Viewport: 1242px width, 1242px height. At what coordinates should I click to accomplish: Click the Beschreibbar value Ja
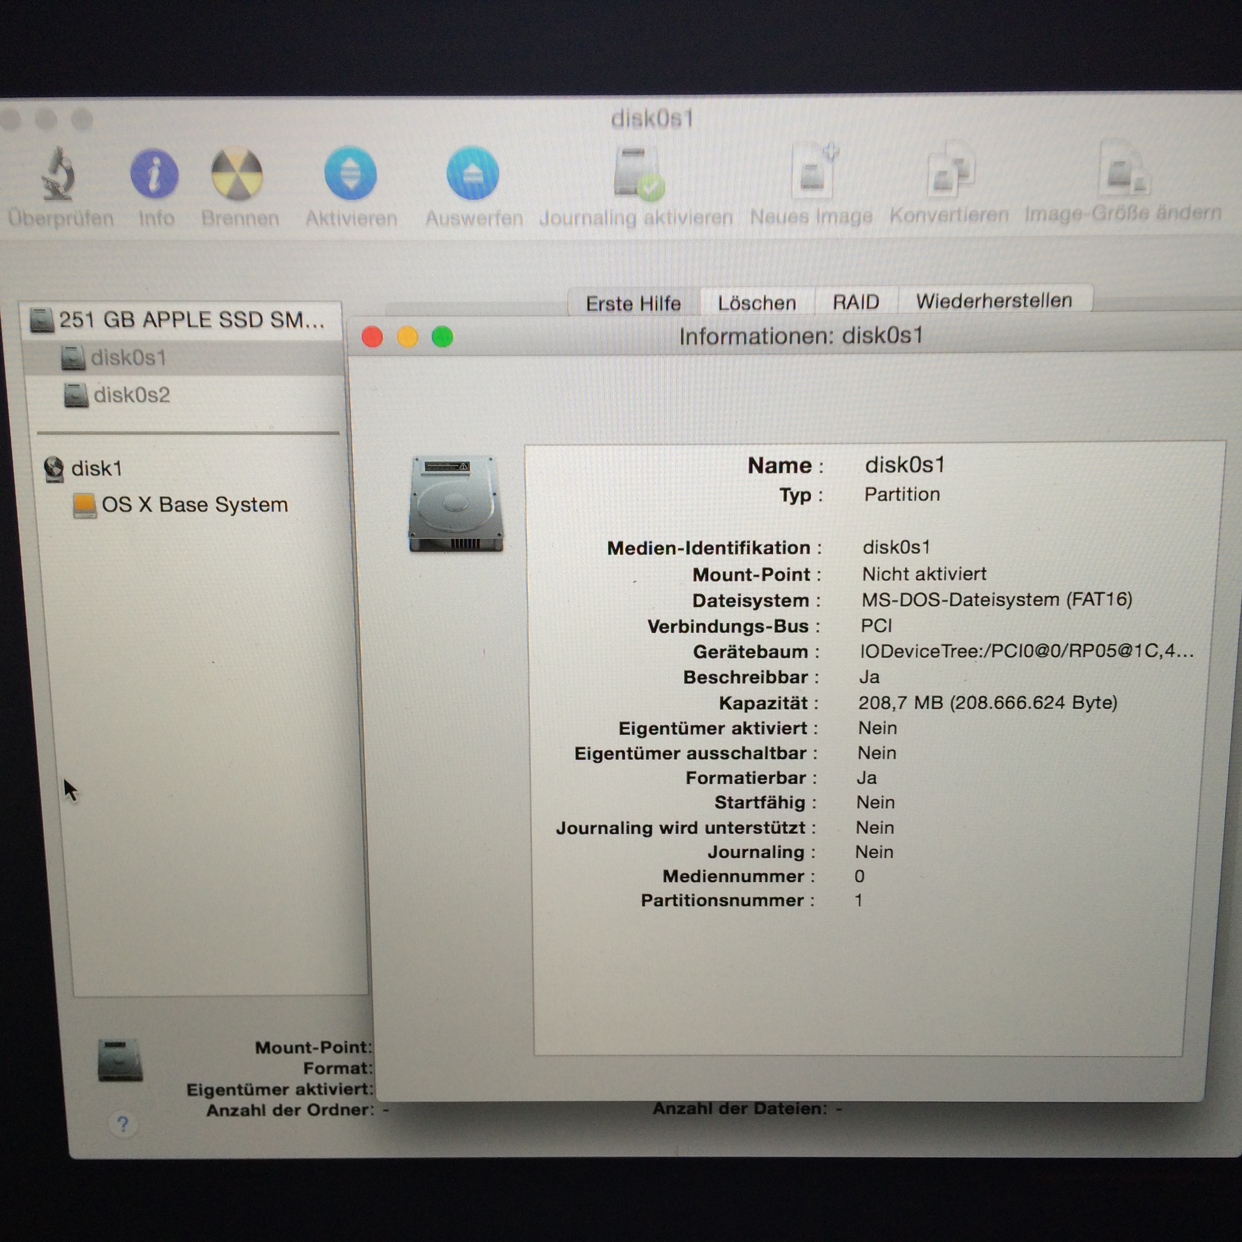point(869,677)
